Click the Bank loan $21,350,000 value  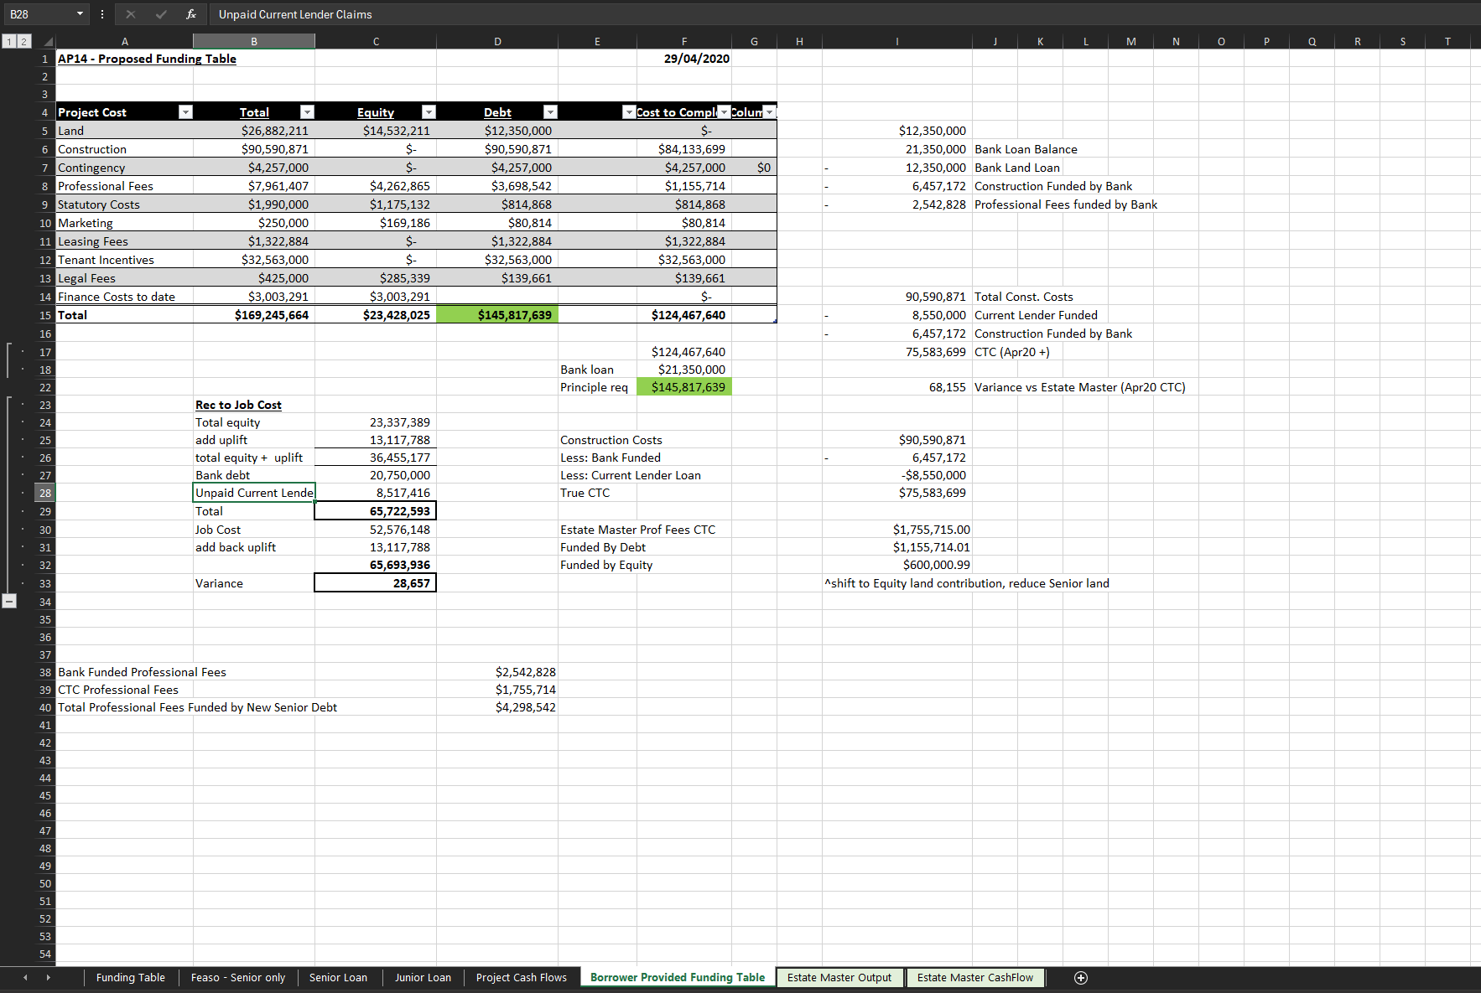pos(684,370)
